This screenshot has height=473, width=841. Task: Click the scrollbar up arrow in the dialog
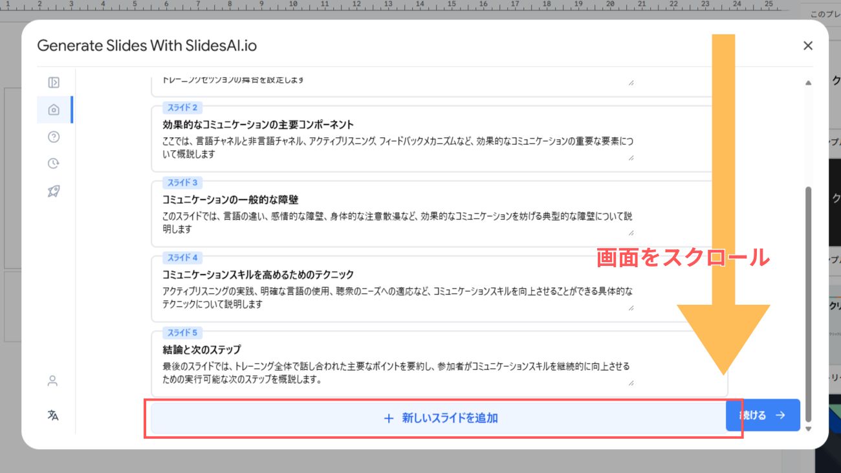tap(808, 82)
